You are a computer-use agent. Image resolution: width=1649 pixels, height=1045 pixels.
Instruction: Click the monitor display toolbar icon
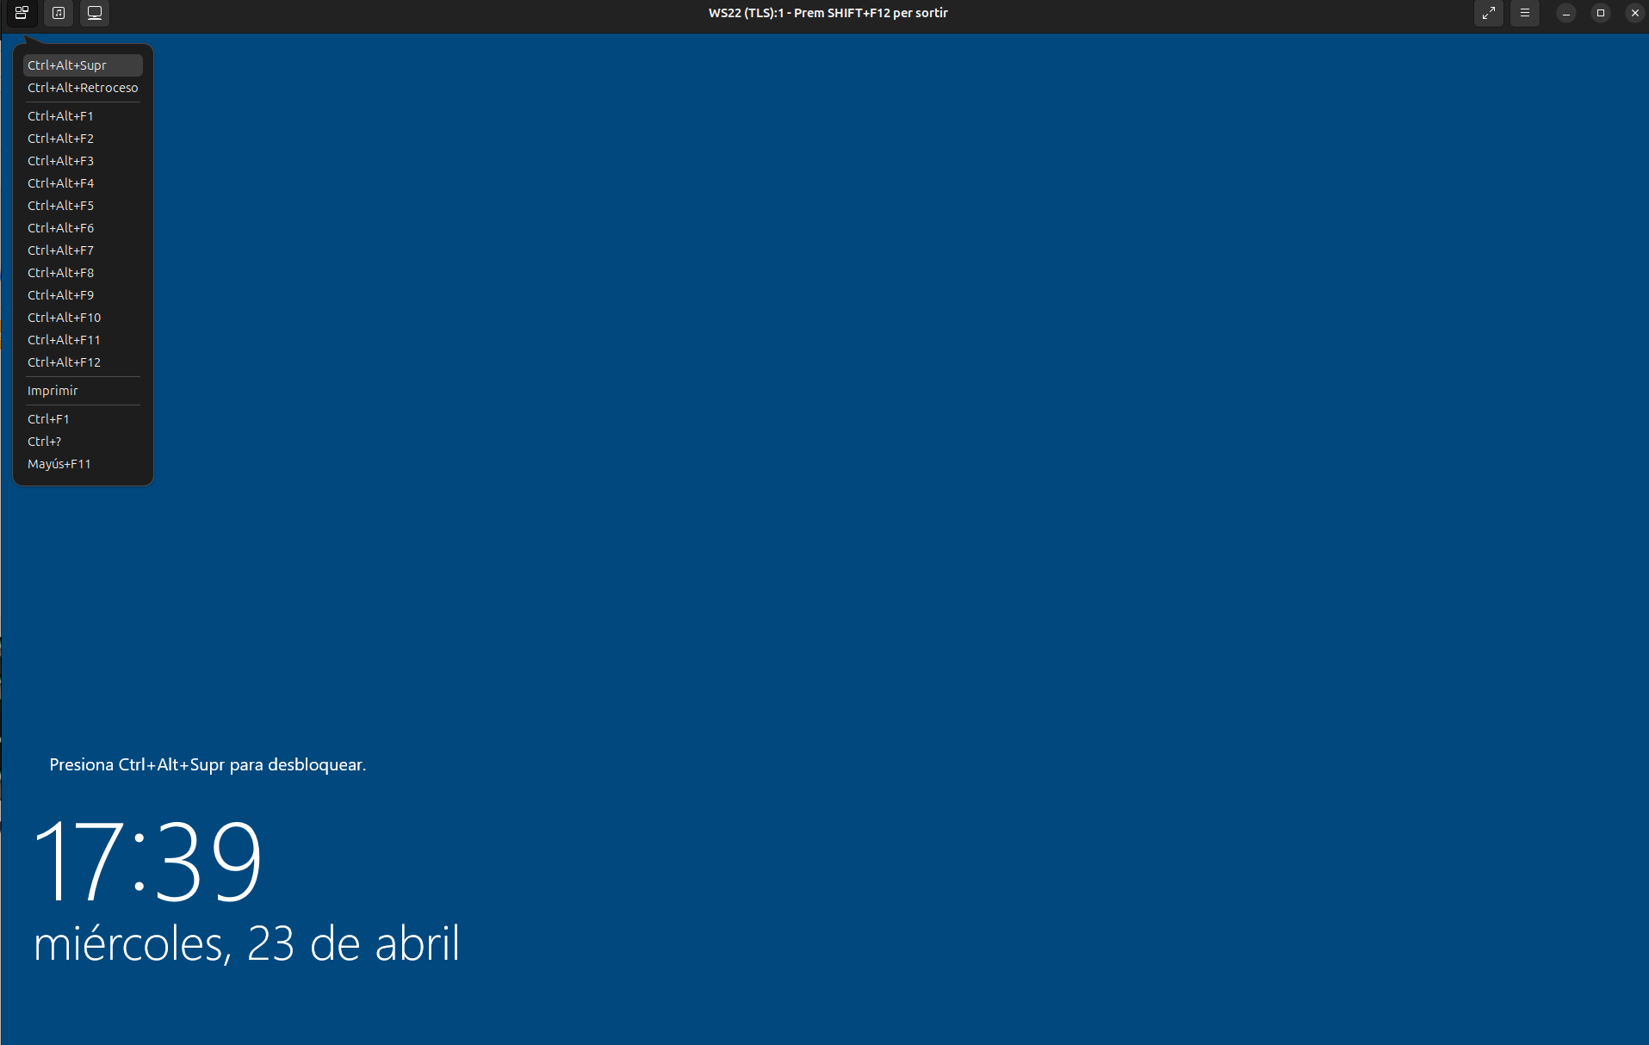coord(95,13)
